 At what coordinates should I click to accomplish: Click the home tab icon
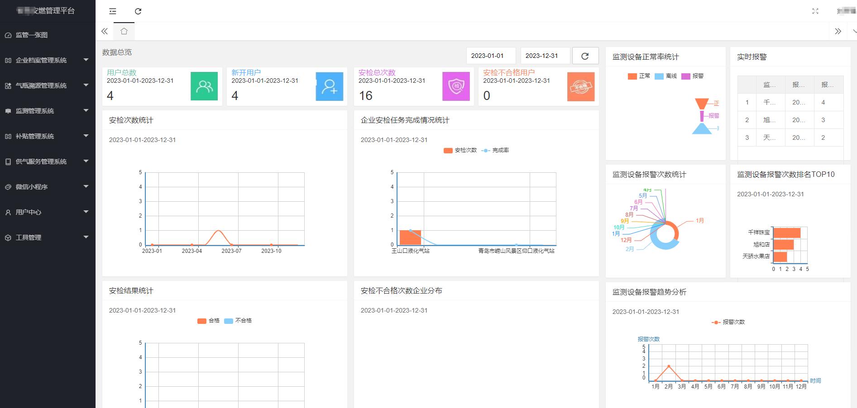click(124, 31)
